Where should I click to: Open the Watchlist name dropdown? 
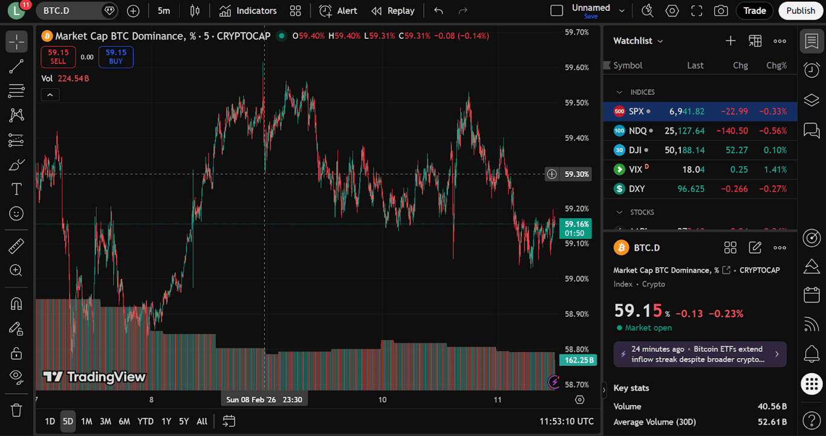[638, 41]
